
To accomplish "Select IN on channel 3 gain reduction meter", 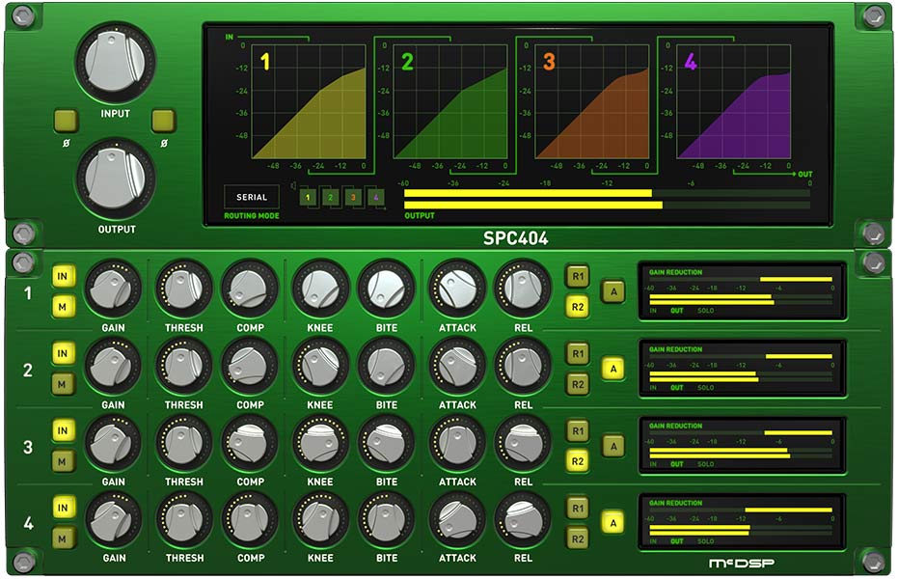I will coord(653,464).
